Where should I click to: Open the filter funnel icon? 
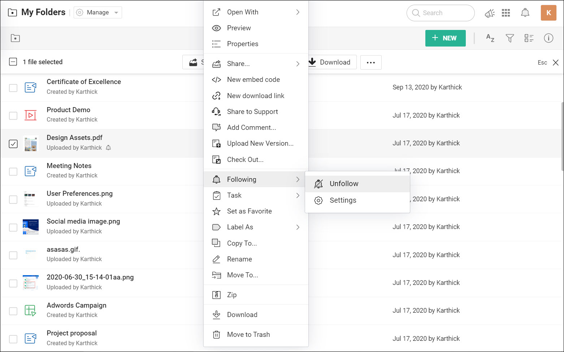pyautogui.click(x=509, y=38)
